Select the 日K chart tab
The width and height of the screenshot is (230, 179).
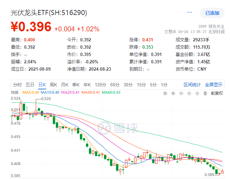[42, 85]
